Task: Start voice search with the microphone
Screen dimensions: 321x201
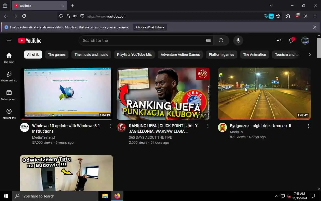Action: coord(238,40)
